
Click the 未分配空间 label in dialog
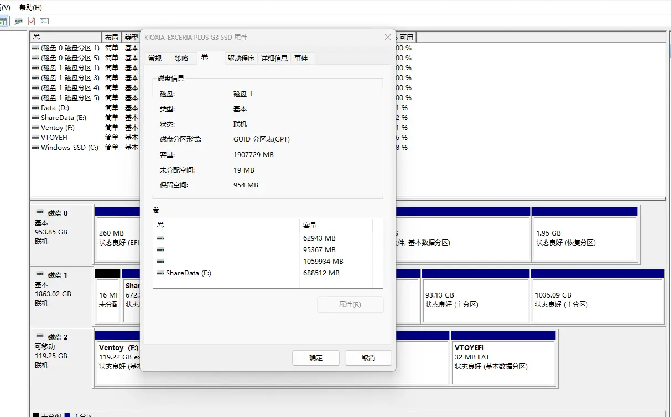177,170
